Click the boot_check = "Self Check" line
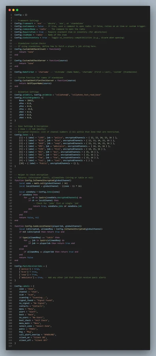The image size is (156, 356). (34, 320)
